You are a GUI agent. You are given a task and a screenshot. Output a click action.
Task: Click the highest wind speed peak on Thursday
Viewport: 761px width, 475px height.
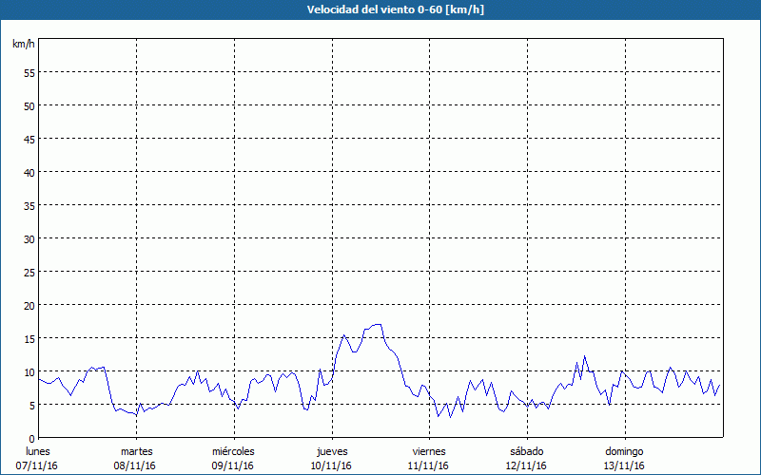(378, 325)
